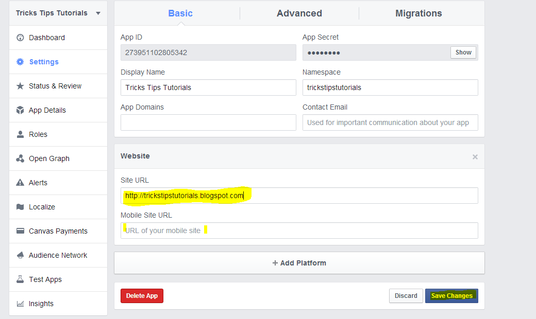536x319 pixels.
Task: Click the App ID field
Action: tap(208, 52)
